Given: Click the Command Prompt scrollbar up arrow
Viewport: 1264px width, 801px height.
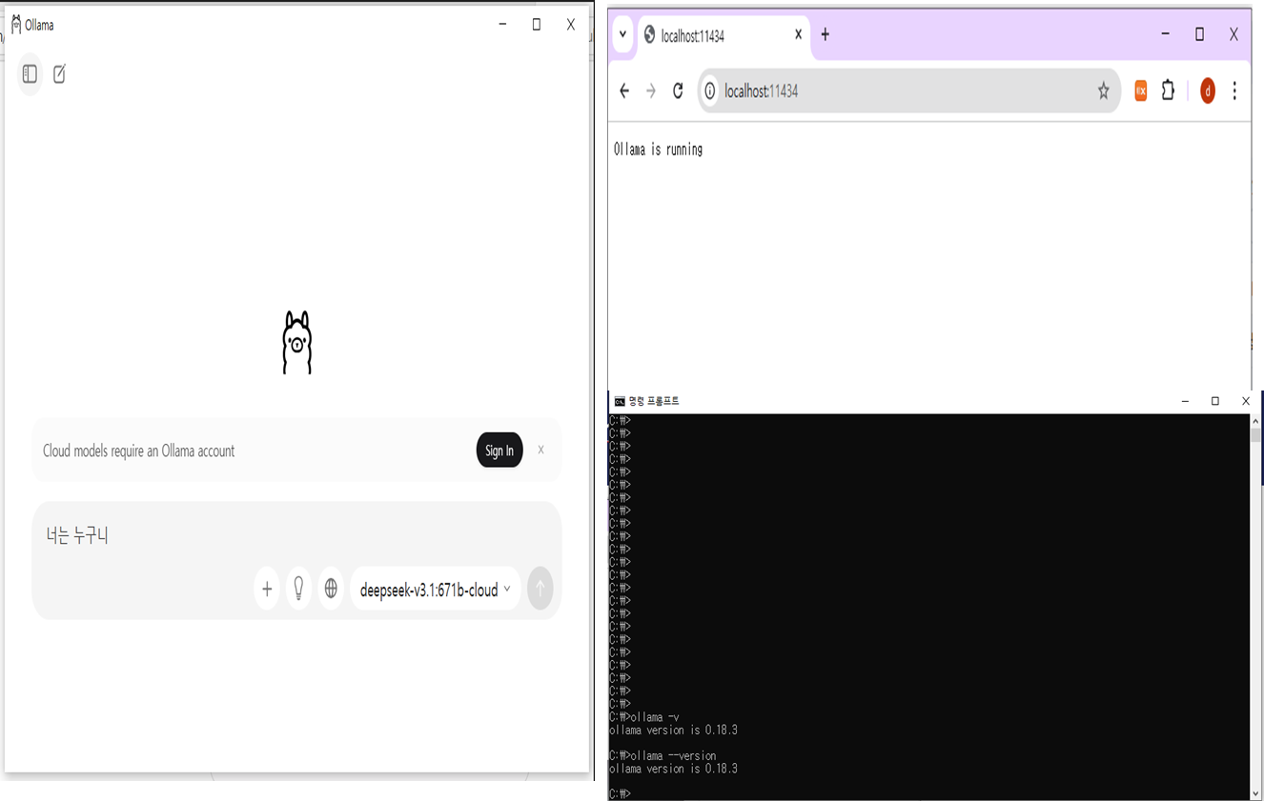Looking at the screenshot, I should pyautogui.click(x=1256, y=421).
